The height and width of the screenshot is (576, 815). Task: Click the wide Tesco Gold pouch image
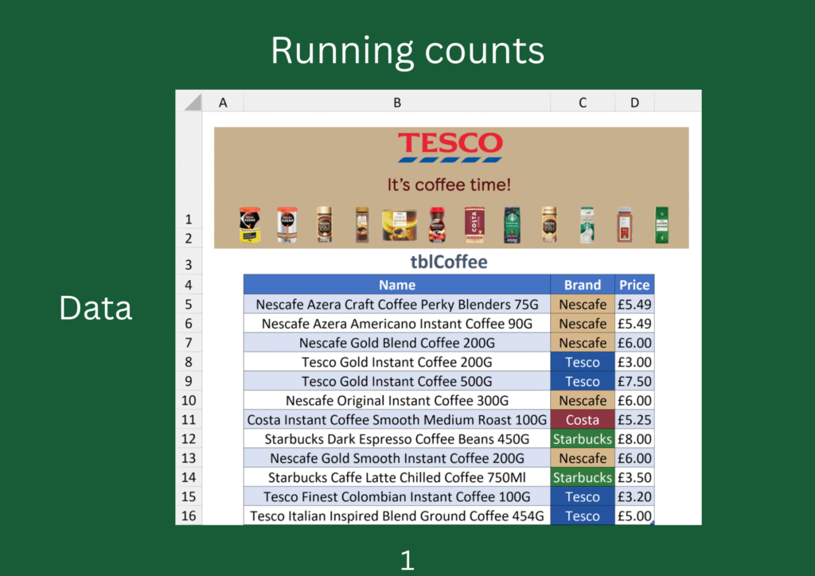tap(399, 225)
